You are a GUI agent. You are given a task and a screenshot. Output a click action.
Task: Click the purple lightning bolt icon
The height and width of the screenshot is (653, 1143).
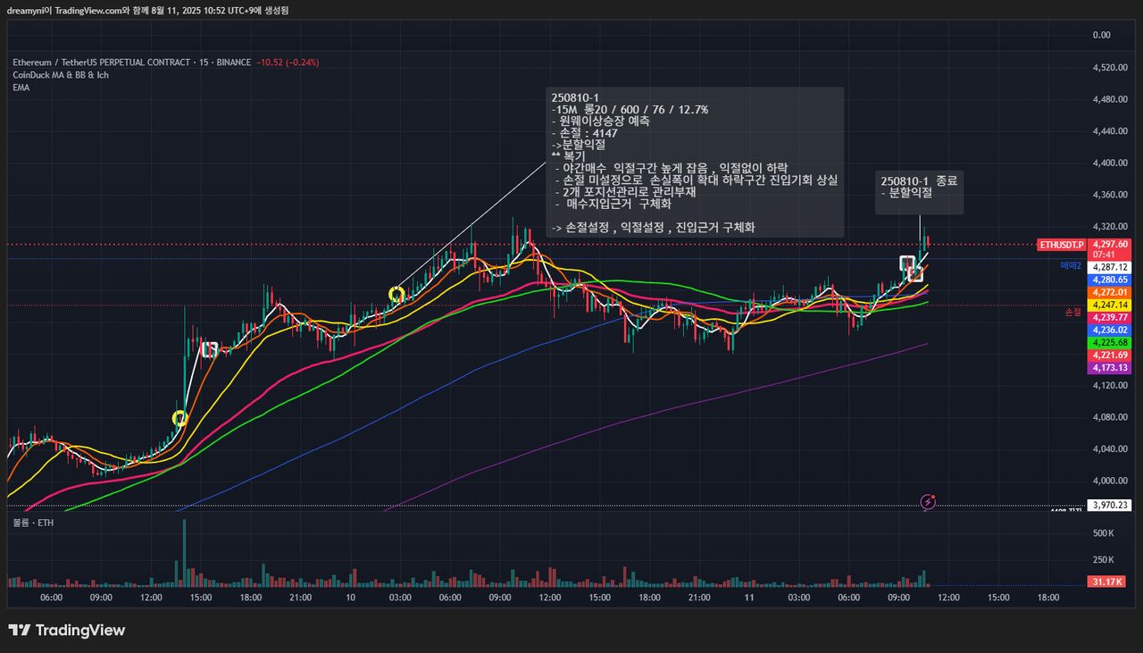pos(929,501)
